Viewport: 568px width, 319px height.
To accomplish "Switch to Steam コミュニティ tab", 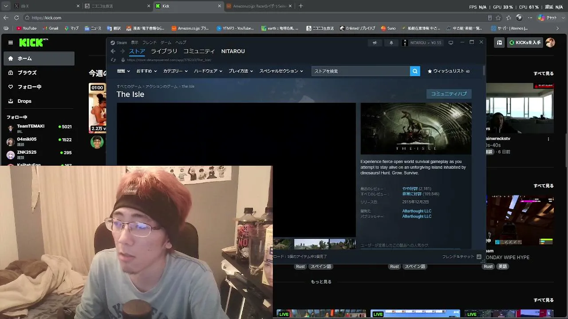I will [x=199, y=51].
